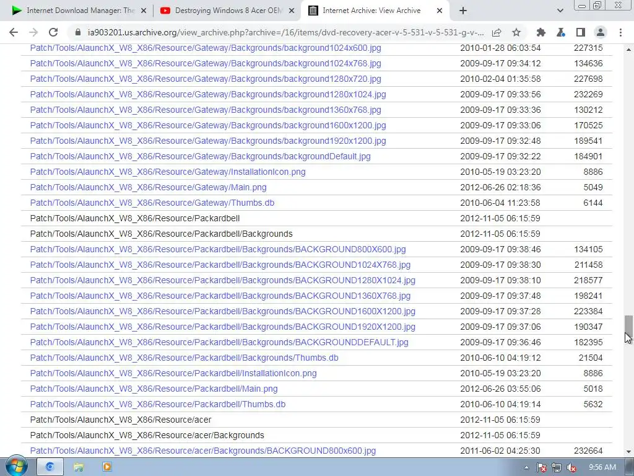Screen dimensions: 634x476
Task: Open the media player taskbar icon
Action: pyautogui.click(x=107, y=467)
